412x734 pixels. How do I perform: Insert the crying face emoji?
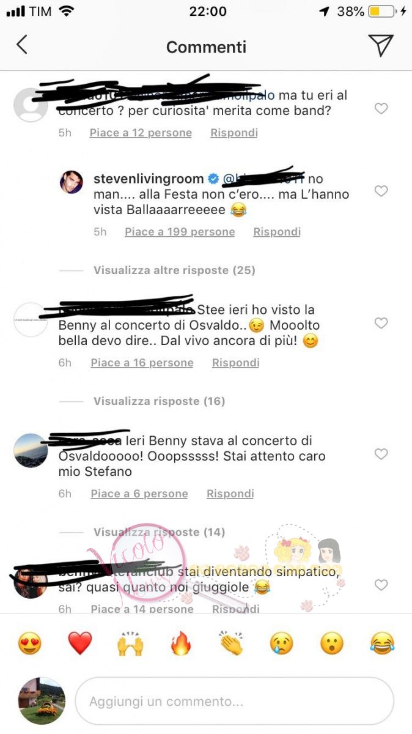click(282, 643)
